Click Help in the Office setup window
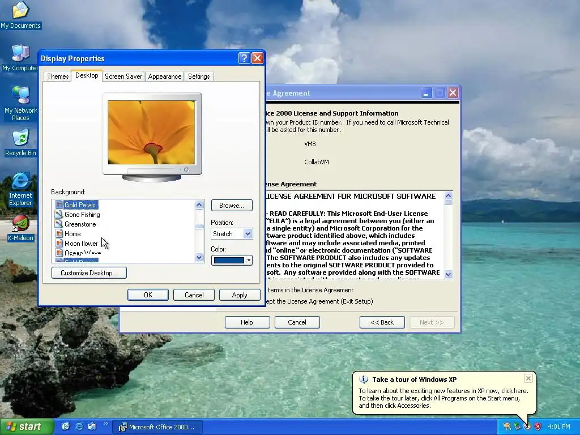The height and width of the screenshot is (435, 580). [x=247, y=322]
